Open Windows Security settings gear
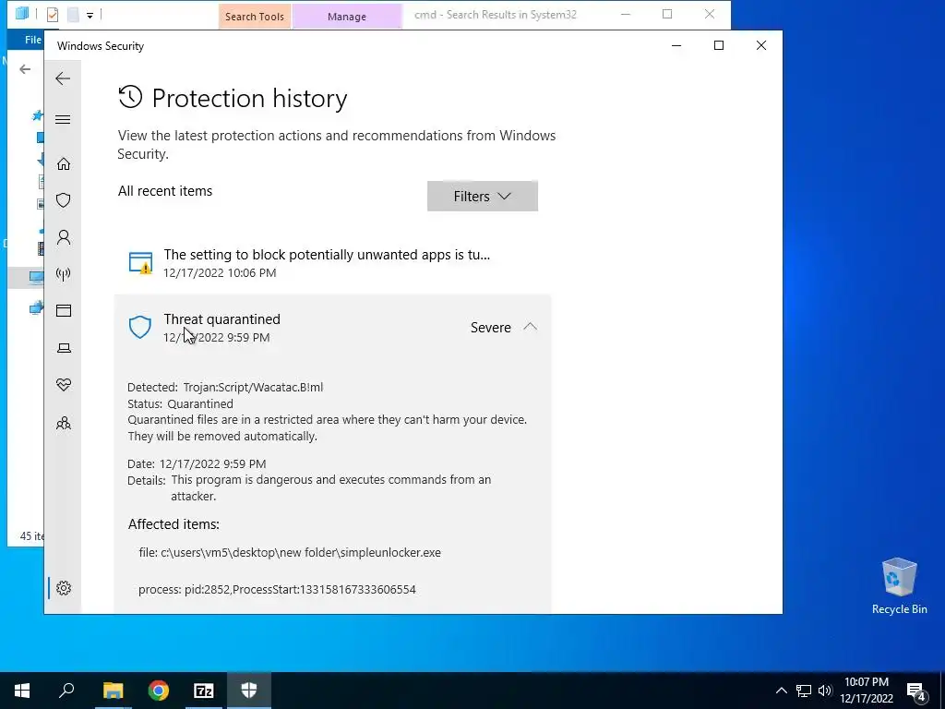 pyautogui.click(x=64, y=588)
